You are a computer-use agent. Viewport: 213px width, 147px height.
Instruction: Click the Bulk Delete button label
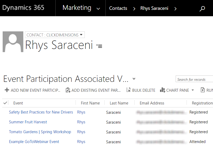[144, 90]
